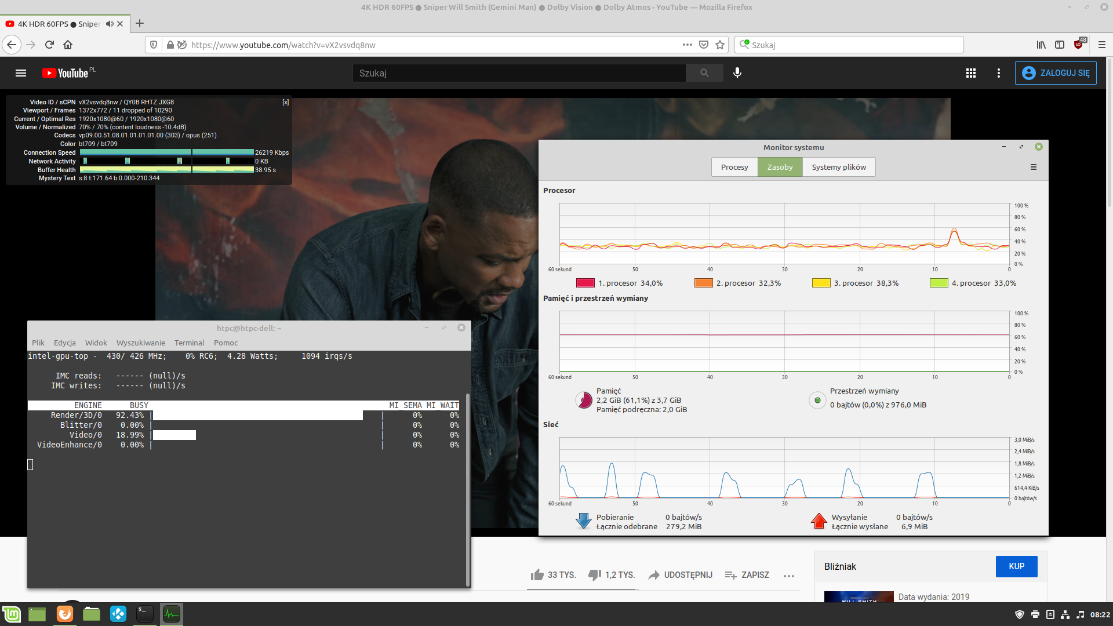Screen dimensions: 1113x626
Task: Open page actions three-dot menu in URL bar
Action: tap(688, 45)
